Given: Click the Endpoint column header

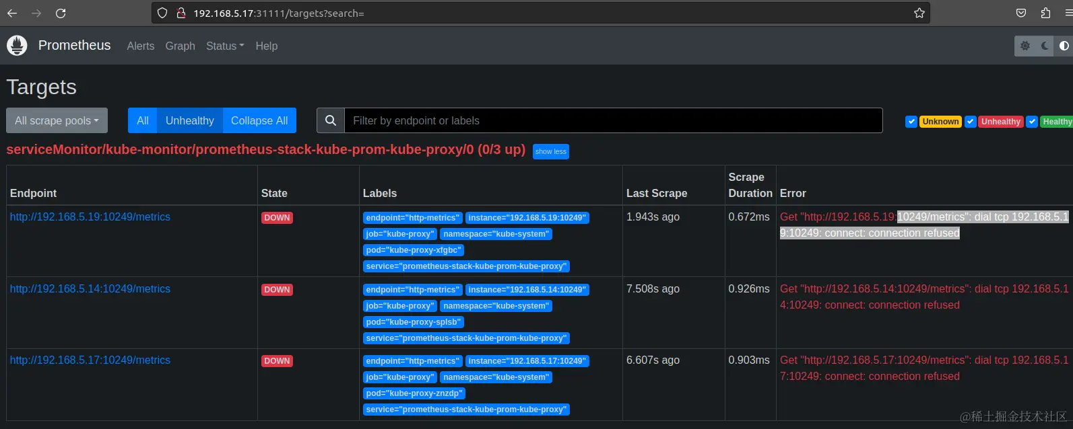Looking at the screenshot, I should click(33, 193).
